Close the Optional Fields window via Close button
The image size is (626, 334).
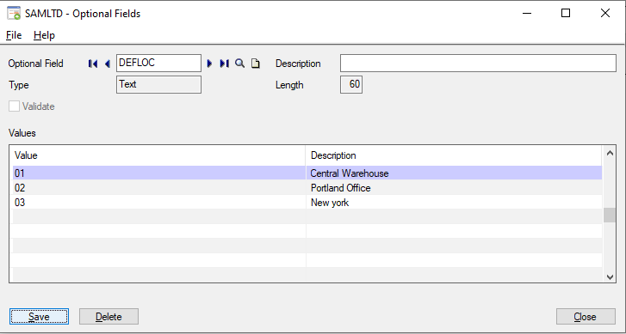tap(586, 317)
